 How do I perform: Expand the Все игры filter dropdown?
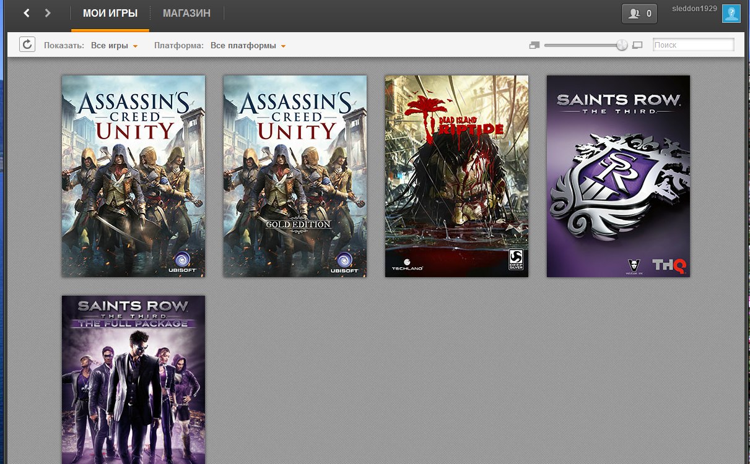pyautogui.click(x=114, y=46)
